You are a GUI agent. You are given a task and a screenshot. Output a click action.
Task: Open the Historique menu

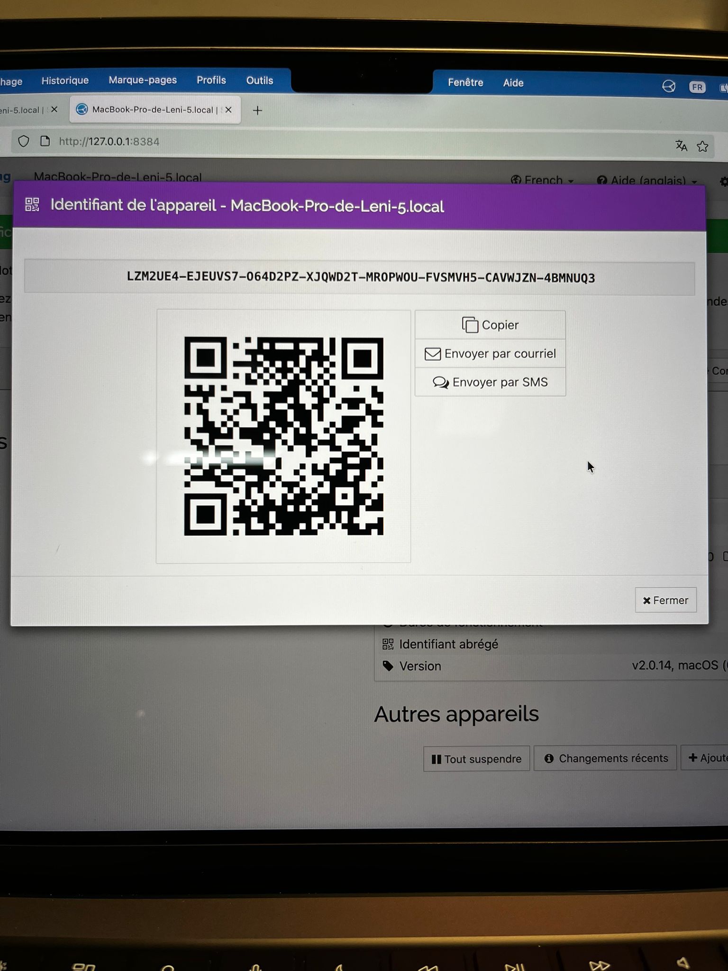(x=65, y=81)
